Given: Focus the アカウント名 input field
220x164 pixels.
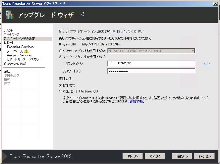Looking at the screenshot, I should click(x=151, y=63).
